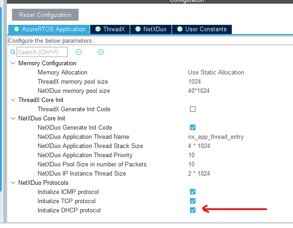The image size is (293, 228).
Task: Select ThreadX Generate Init Code label
Action: [74, 109]
